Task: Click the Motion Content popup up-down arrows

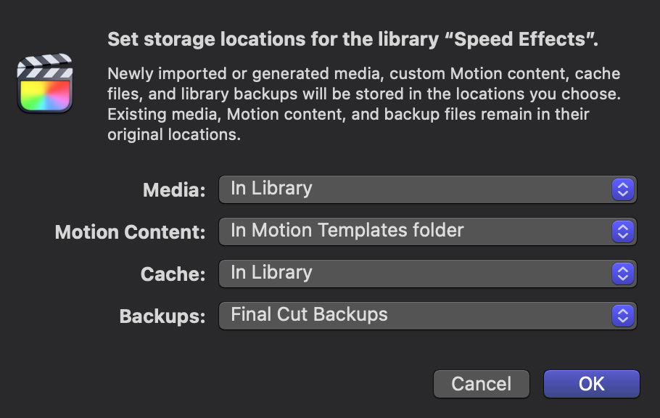Action: [x=623, y=231]
